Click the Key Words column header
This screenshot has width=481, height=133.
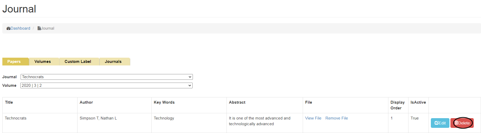164,102
